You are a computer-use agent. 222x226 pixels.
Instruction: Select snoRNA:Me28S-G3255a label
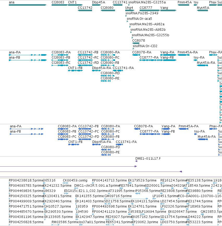[147, 2]
